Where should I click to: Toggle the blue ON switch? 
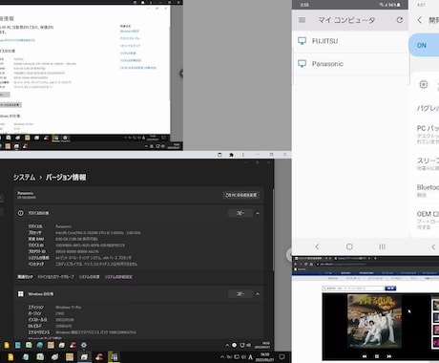[x=424, y=45]
